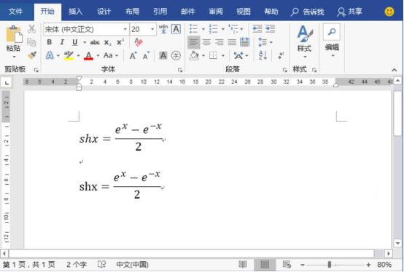This screenshot has height=272, width=404.
Task: Open paragraph dialog launcher
Action: click(x=284, y=70)
